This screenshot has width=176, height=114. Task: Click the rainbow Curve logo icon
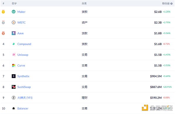[13, 65]
